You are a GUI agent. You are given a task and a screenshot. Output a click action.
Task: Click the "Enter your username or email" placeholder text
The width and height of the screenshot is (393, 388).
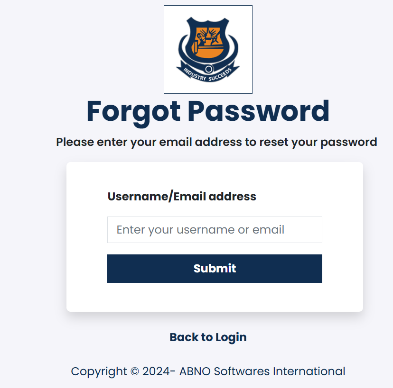click(200, 230)
